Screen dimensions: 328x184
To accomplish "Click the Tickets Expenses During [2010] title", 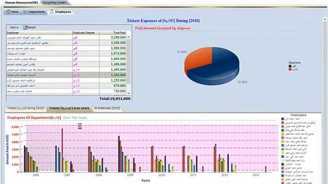I will 163,21.
